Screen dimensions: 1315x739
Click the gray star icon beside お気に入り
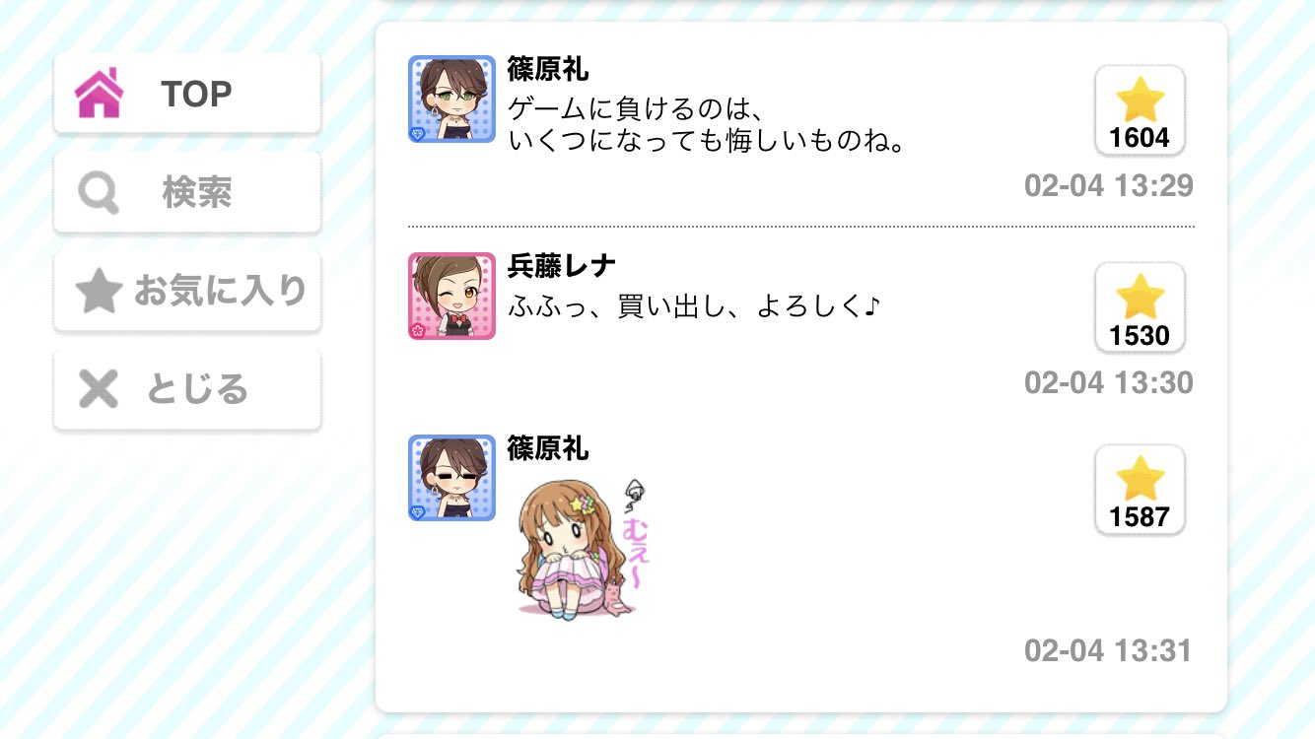pyautogui.click(x=99, y=291)
